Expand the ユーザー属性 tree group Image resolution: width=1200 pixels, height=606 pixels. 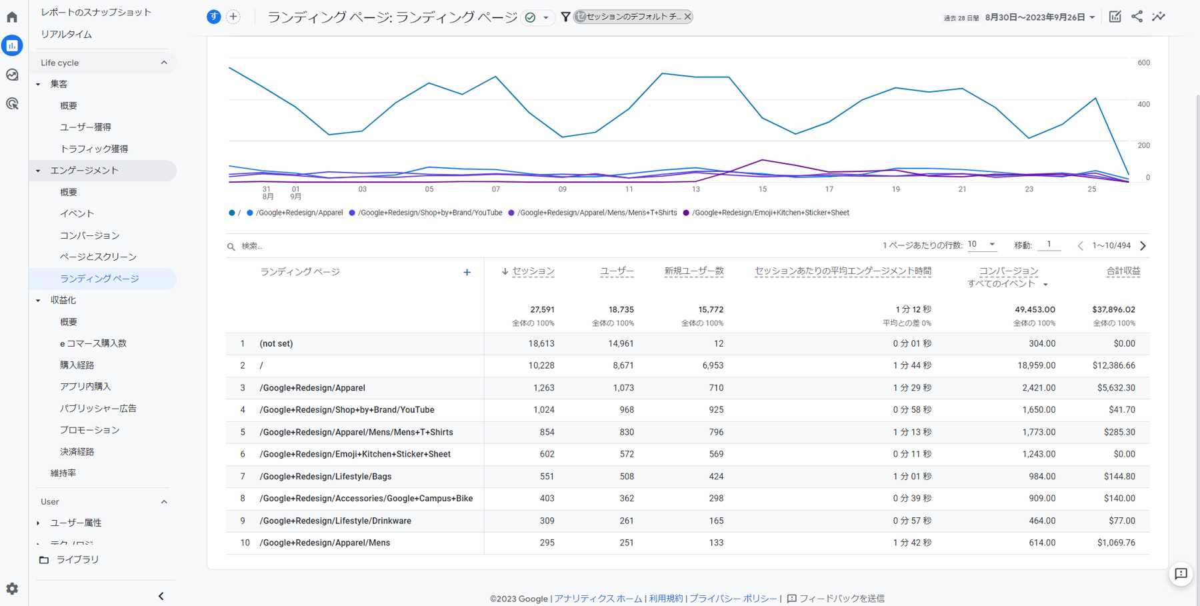[38, 523]
